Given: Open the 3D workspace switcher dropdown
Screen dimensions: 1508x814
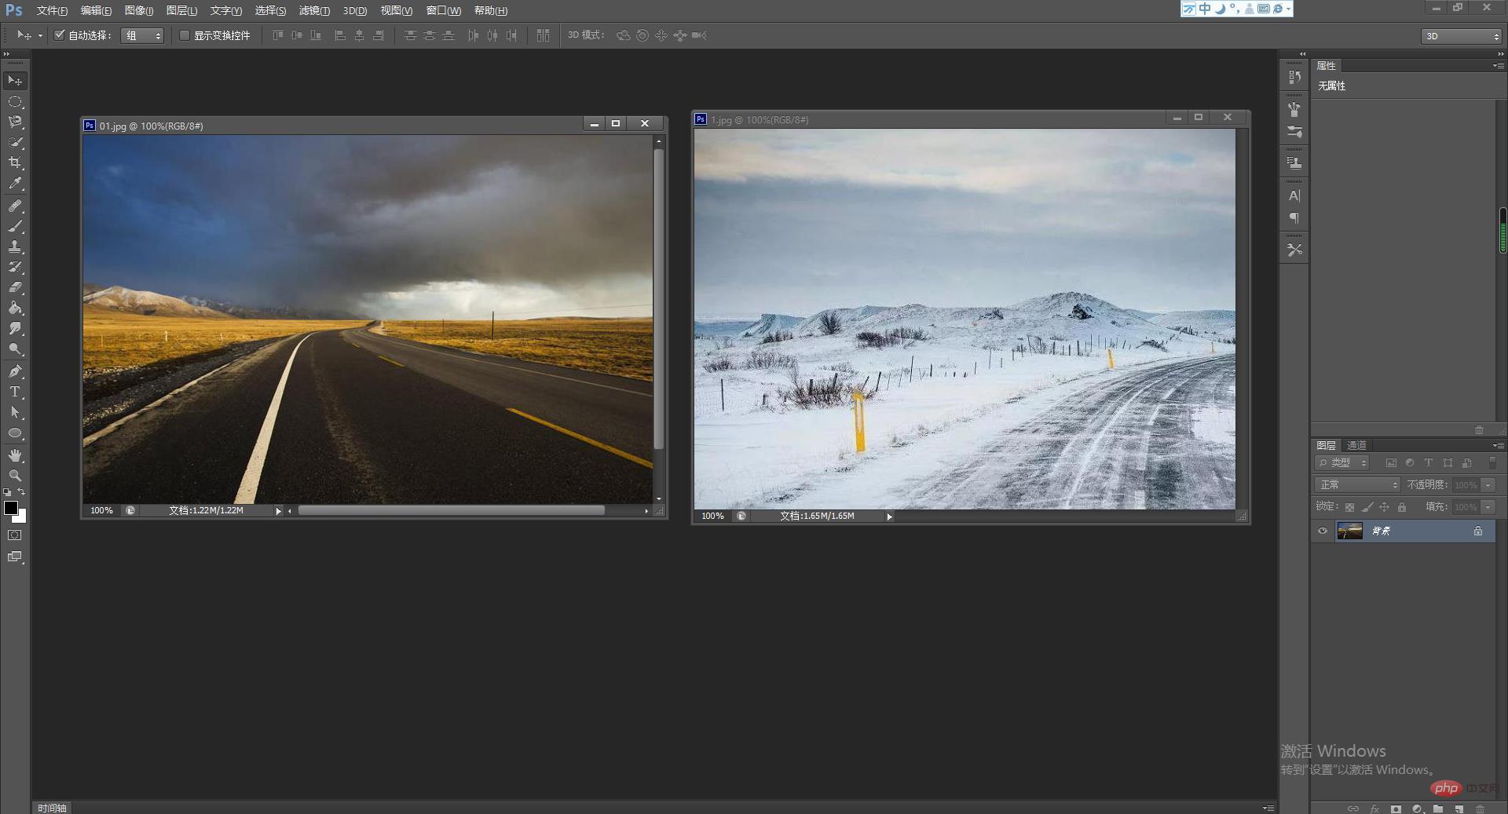Looking at the screenshot, I should [x=1462, y=36].
